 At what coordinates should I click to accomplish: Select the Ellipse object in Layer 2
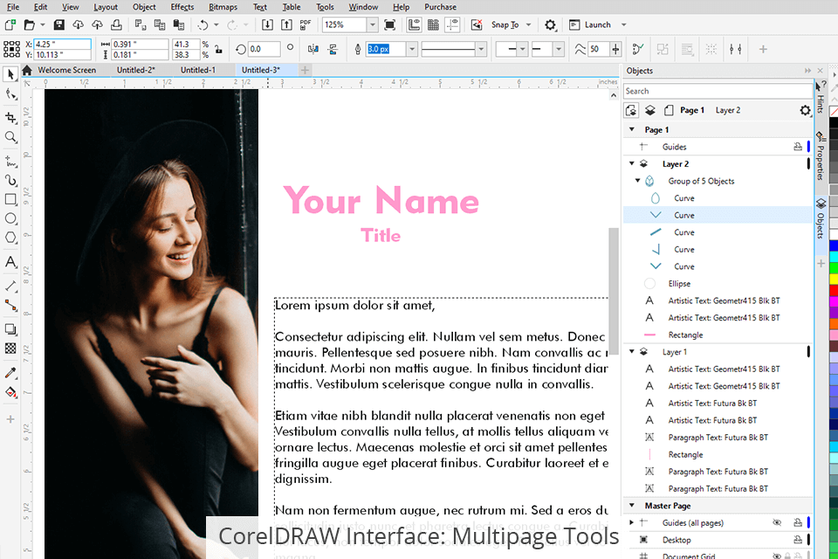pyautogui.click(x=679, y=284)
